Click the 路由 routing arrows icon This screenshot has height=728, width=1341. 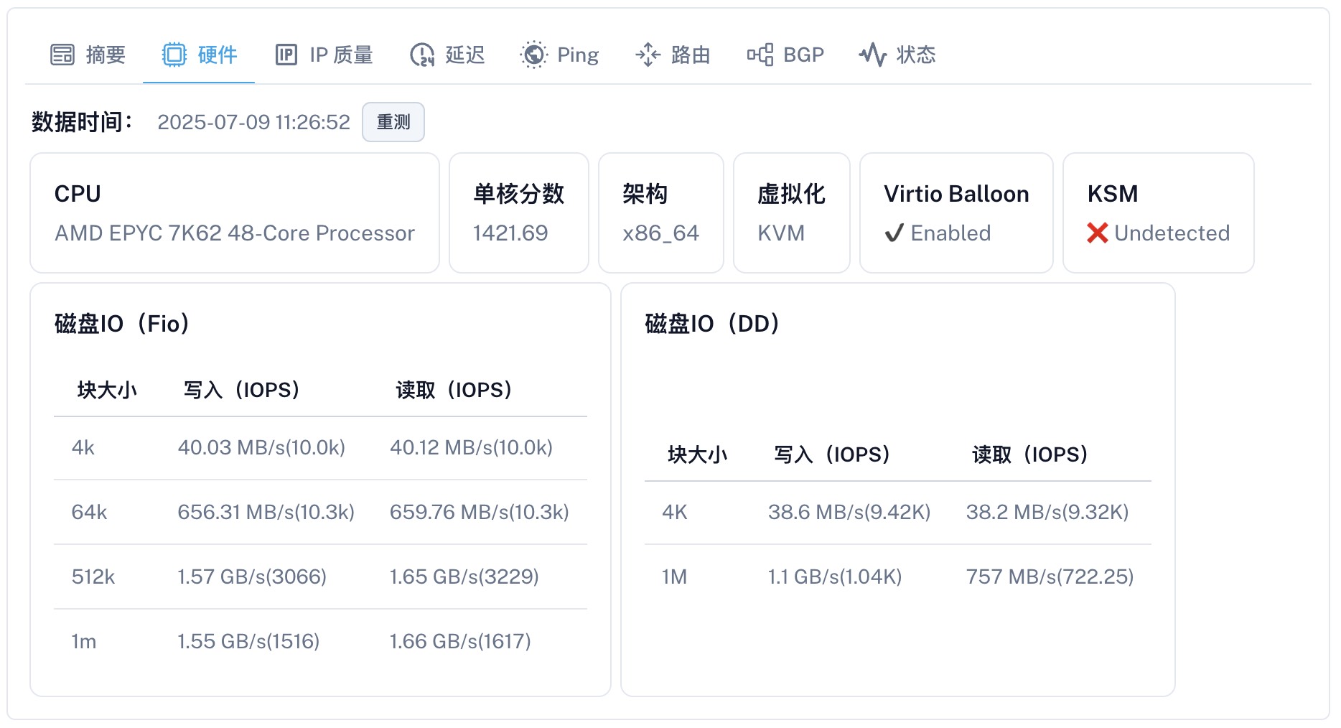point(648,55)
